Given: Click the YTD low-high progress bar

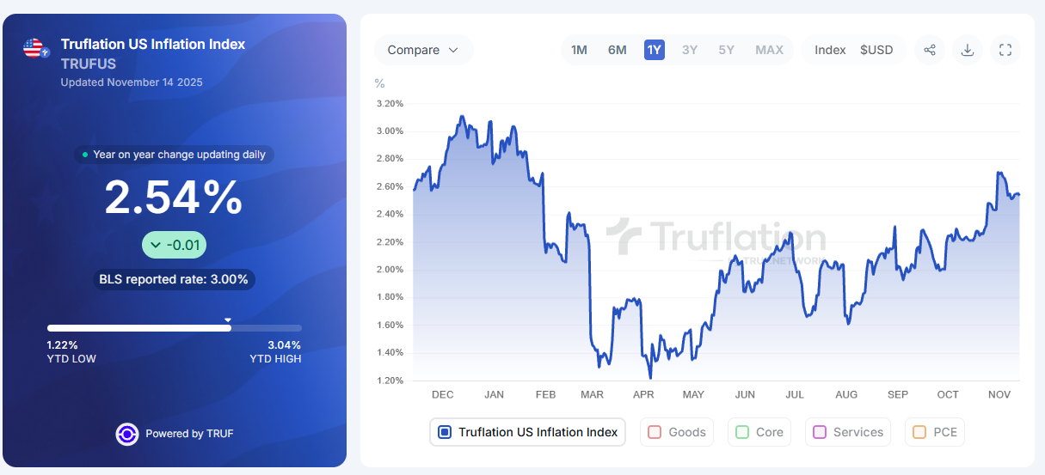Looking at the screenshot, I should coord(174,328).
